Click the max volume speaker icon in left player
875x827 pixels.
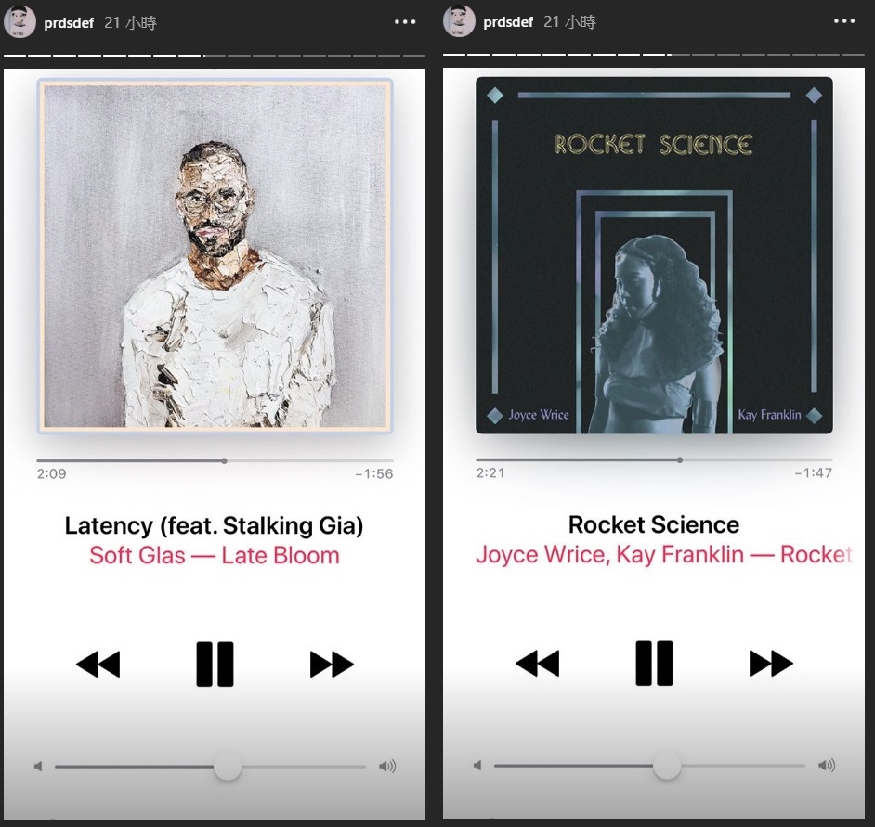387,767
